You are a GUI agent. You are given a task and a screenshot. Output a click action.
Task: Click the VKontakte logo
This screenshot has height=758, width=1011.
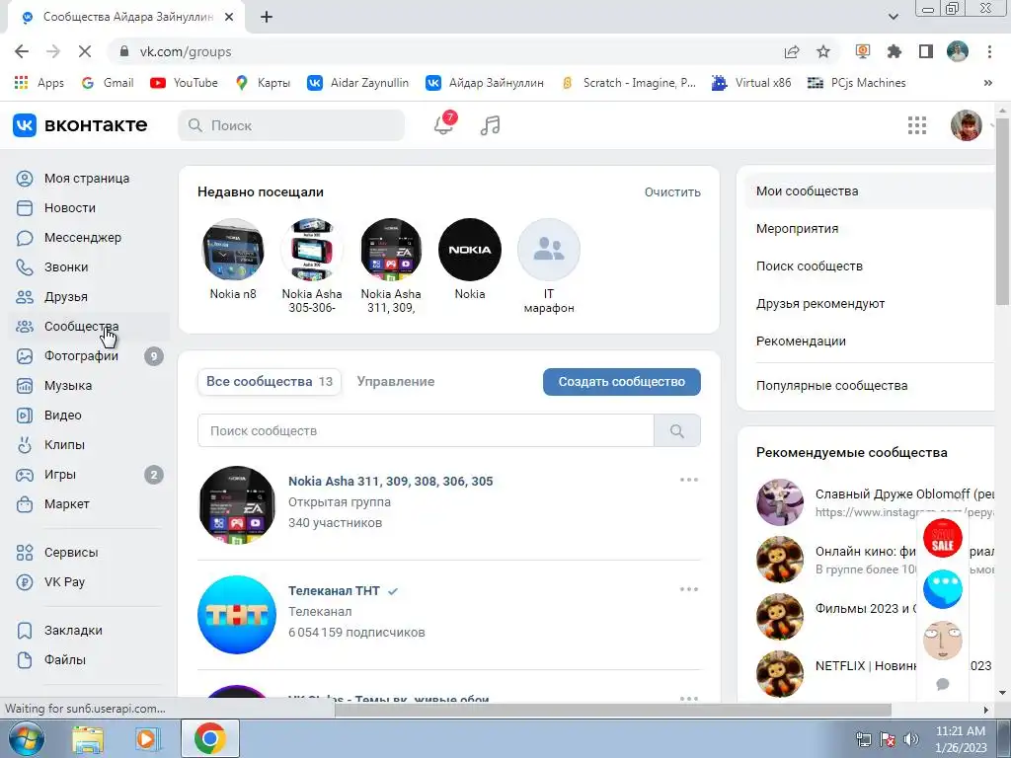pos(81,125)
